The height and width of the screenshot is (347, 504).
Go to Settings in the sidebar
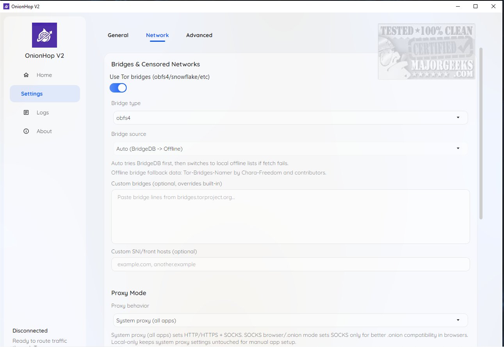tap(45, 94)
